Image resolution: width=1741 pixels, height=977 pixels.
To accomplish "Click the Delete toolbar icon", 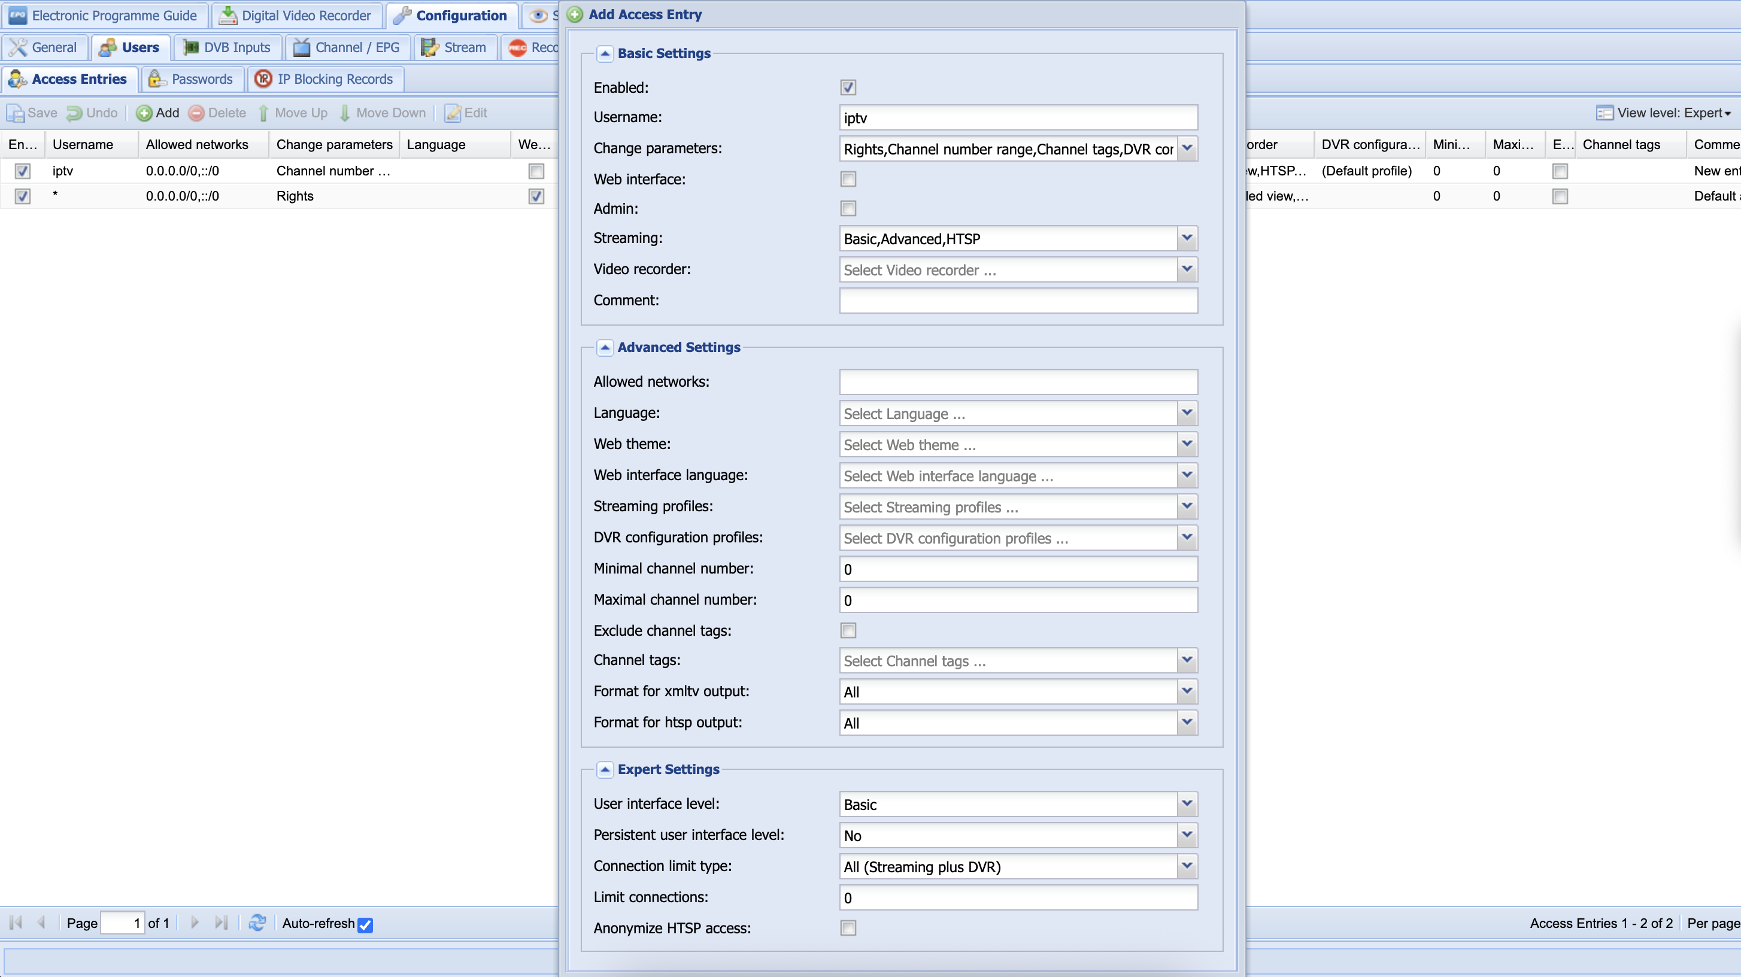I will (196, 113).
